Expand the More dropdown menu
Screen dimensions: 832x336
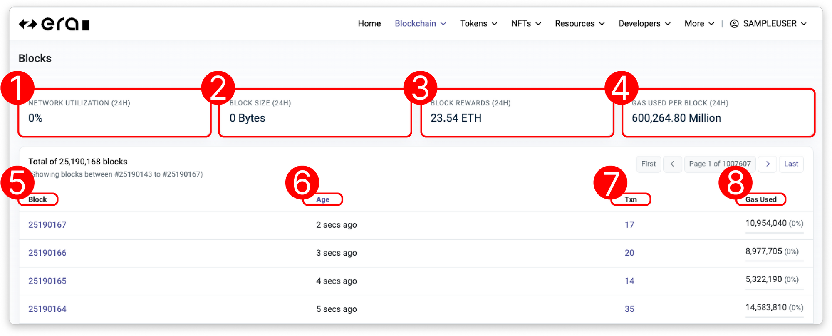pos(699,24)
